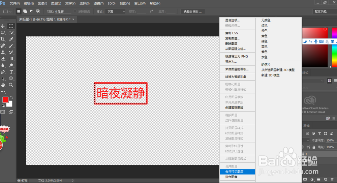Select the Lasso tool

tap(3, 33)
